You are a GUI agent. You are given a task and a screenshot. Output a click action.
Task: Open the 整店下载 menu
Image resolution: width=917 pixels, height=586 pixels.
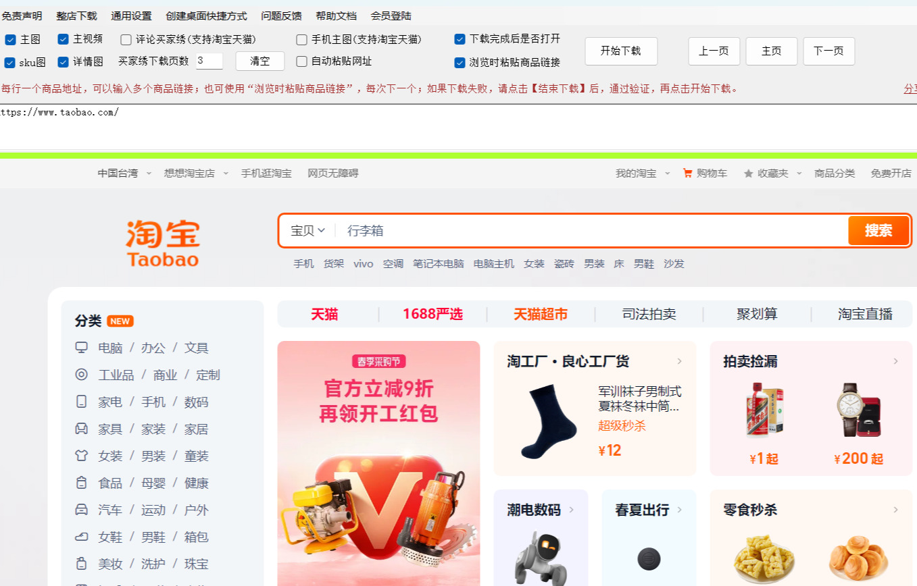click(x=76, y=16)
